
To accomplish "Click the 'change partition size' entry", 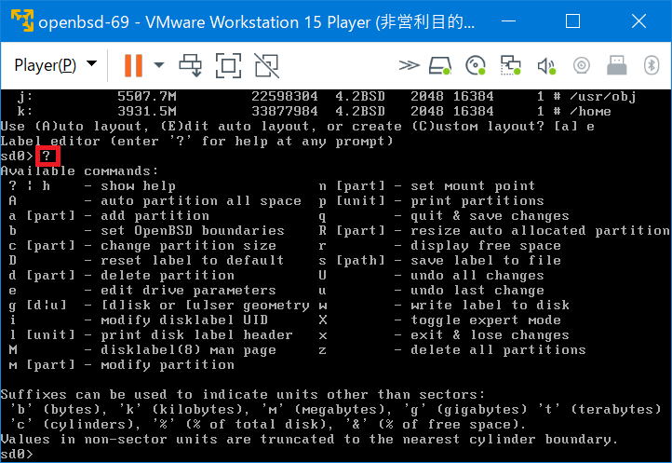I will [x=188, y=245].
